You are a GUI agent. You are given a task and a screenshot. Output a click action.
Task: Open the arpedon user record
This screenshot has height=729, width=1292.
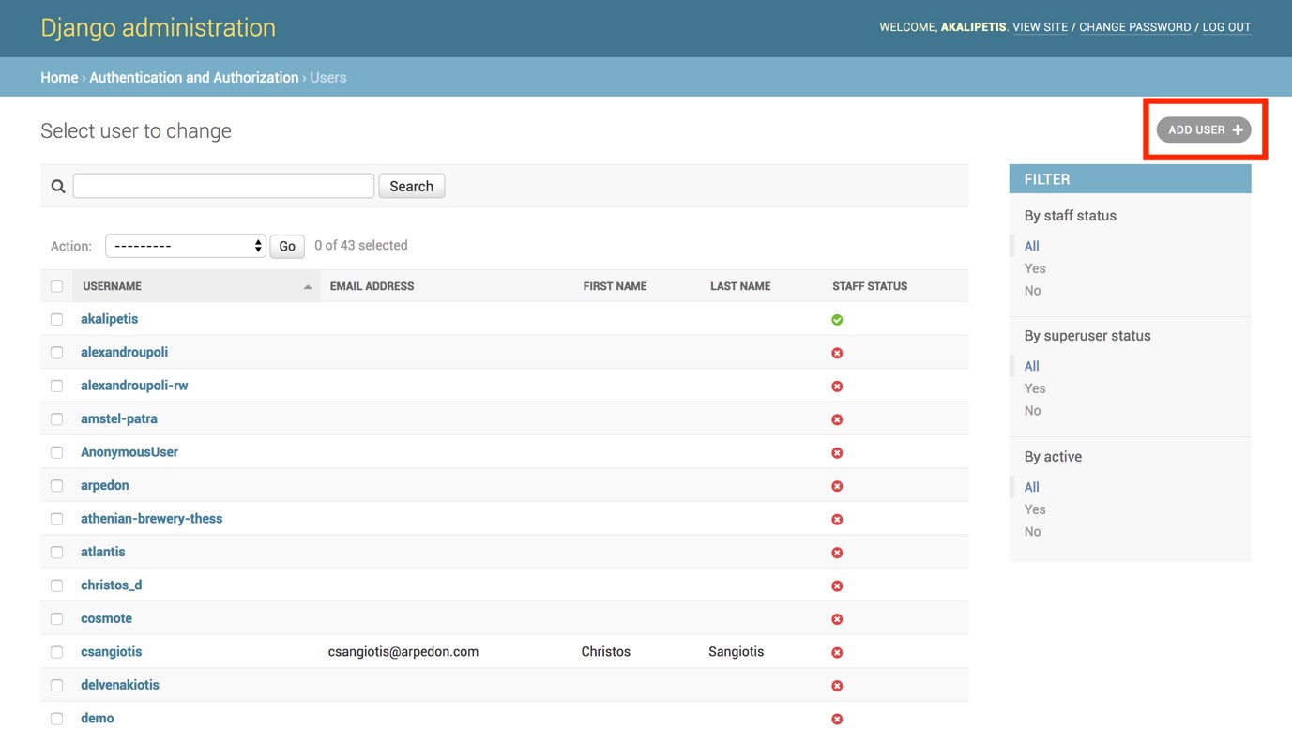click(x=105, y=485)
